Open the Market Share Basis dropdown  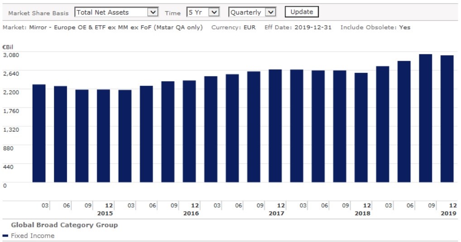coord(116,12)
